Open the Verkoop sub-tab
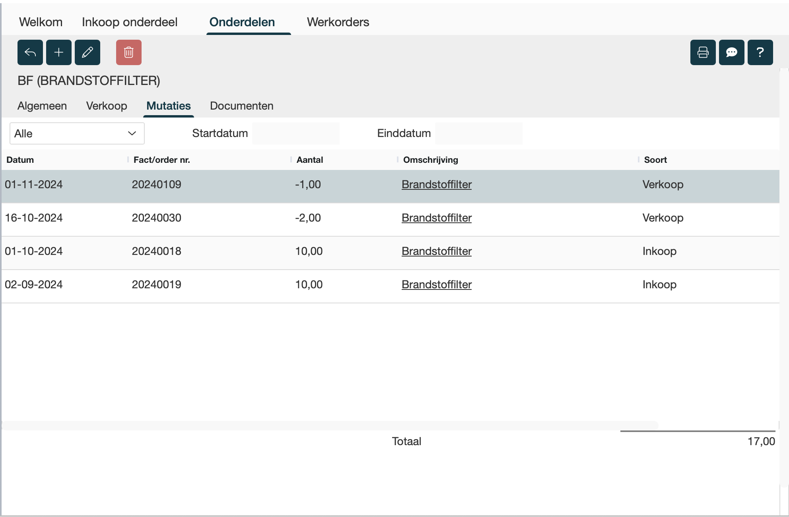The image size is (789, 517). point(107,106)
